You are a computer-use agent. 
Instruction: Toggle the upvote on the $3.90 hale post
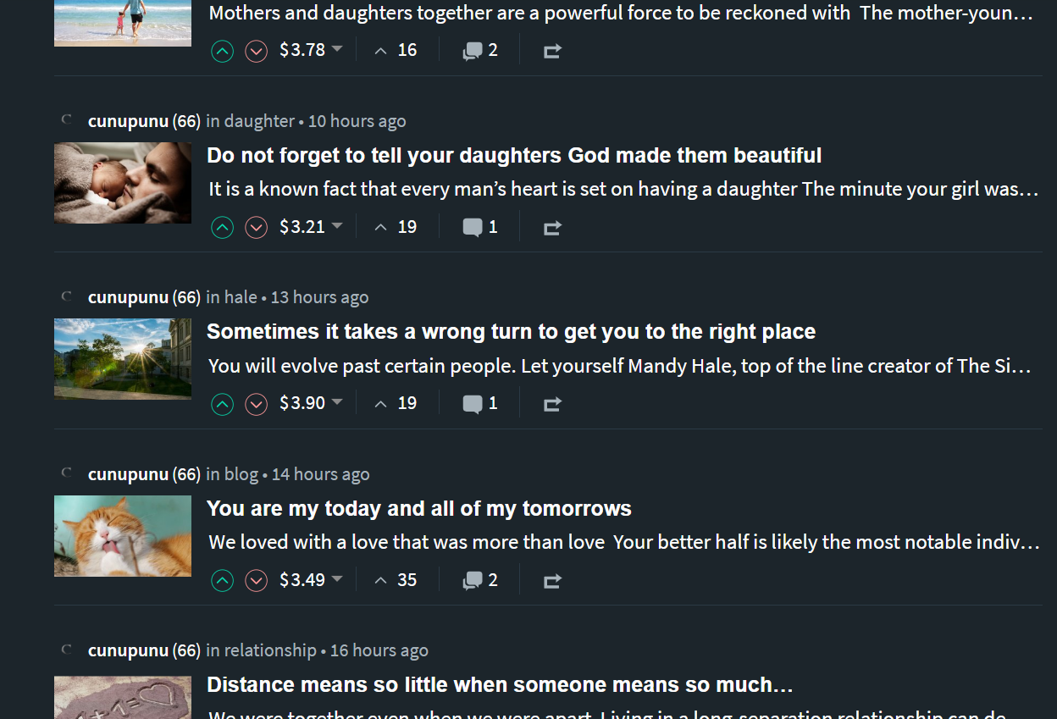[222, 405]
